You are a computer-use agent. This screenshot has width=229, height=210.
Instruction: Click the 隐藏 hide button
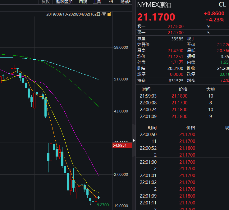coord(125,2)
